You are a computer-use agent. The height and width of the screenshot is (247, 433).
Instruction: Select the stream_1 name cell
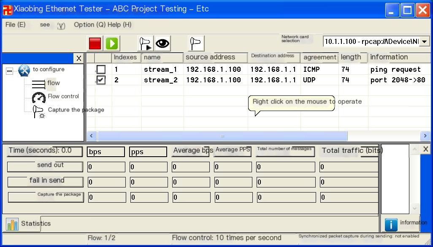[x=160, y=69]
